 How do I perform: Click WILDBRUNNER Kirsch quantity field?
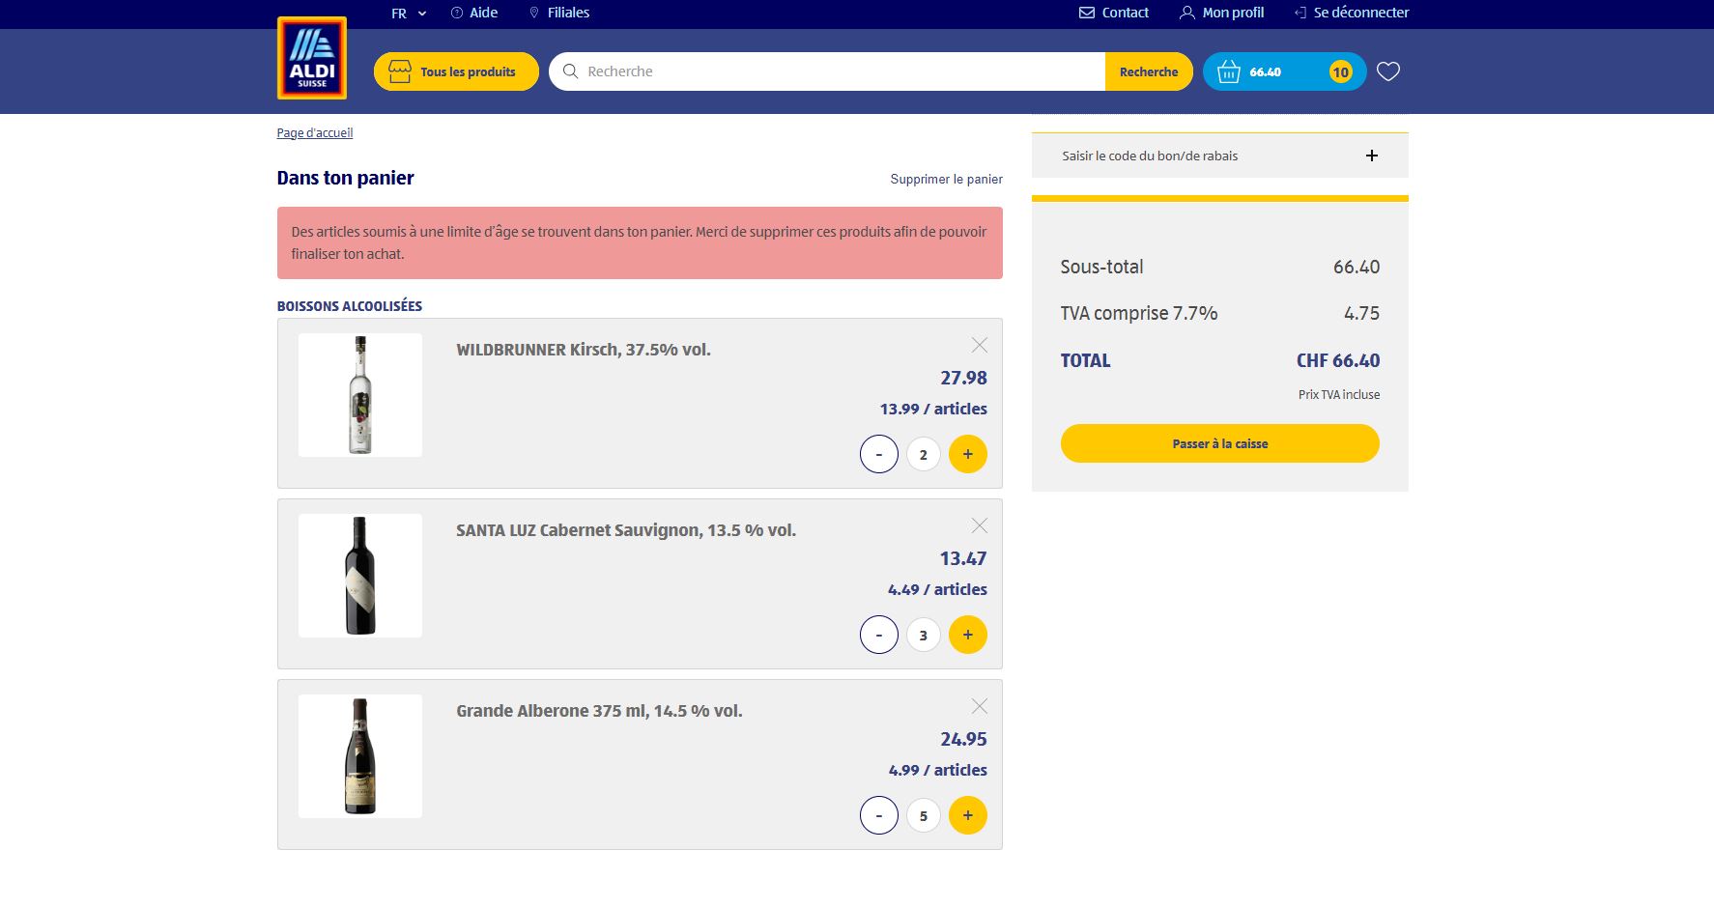[x=924, y=454]
